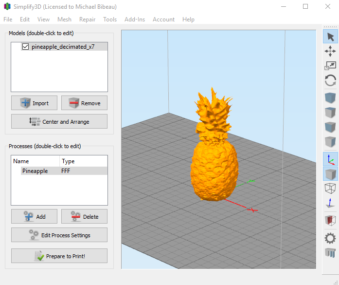Show model normals icon

(330, 203)
